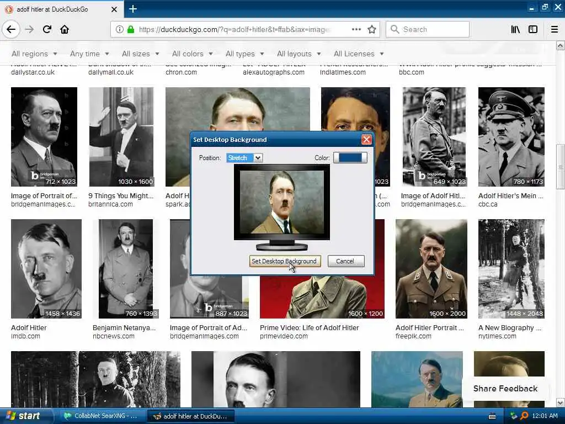Viewport: 565px width, 424px height.
Task: Open page actions three-dots menu
Action: coord(356,29)
